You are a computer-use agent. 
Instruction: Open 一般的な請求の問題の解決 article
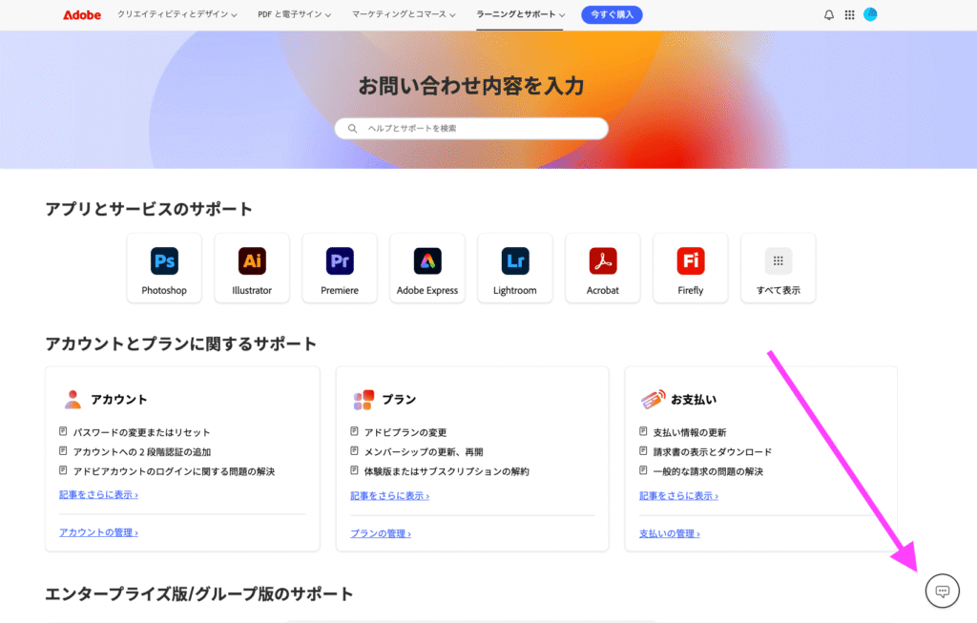coord(708,471)
